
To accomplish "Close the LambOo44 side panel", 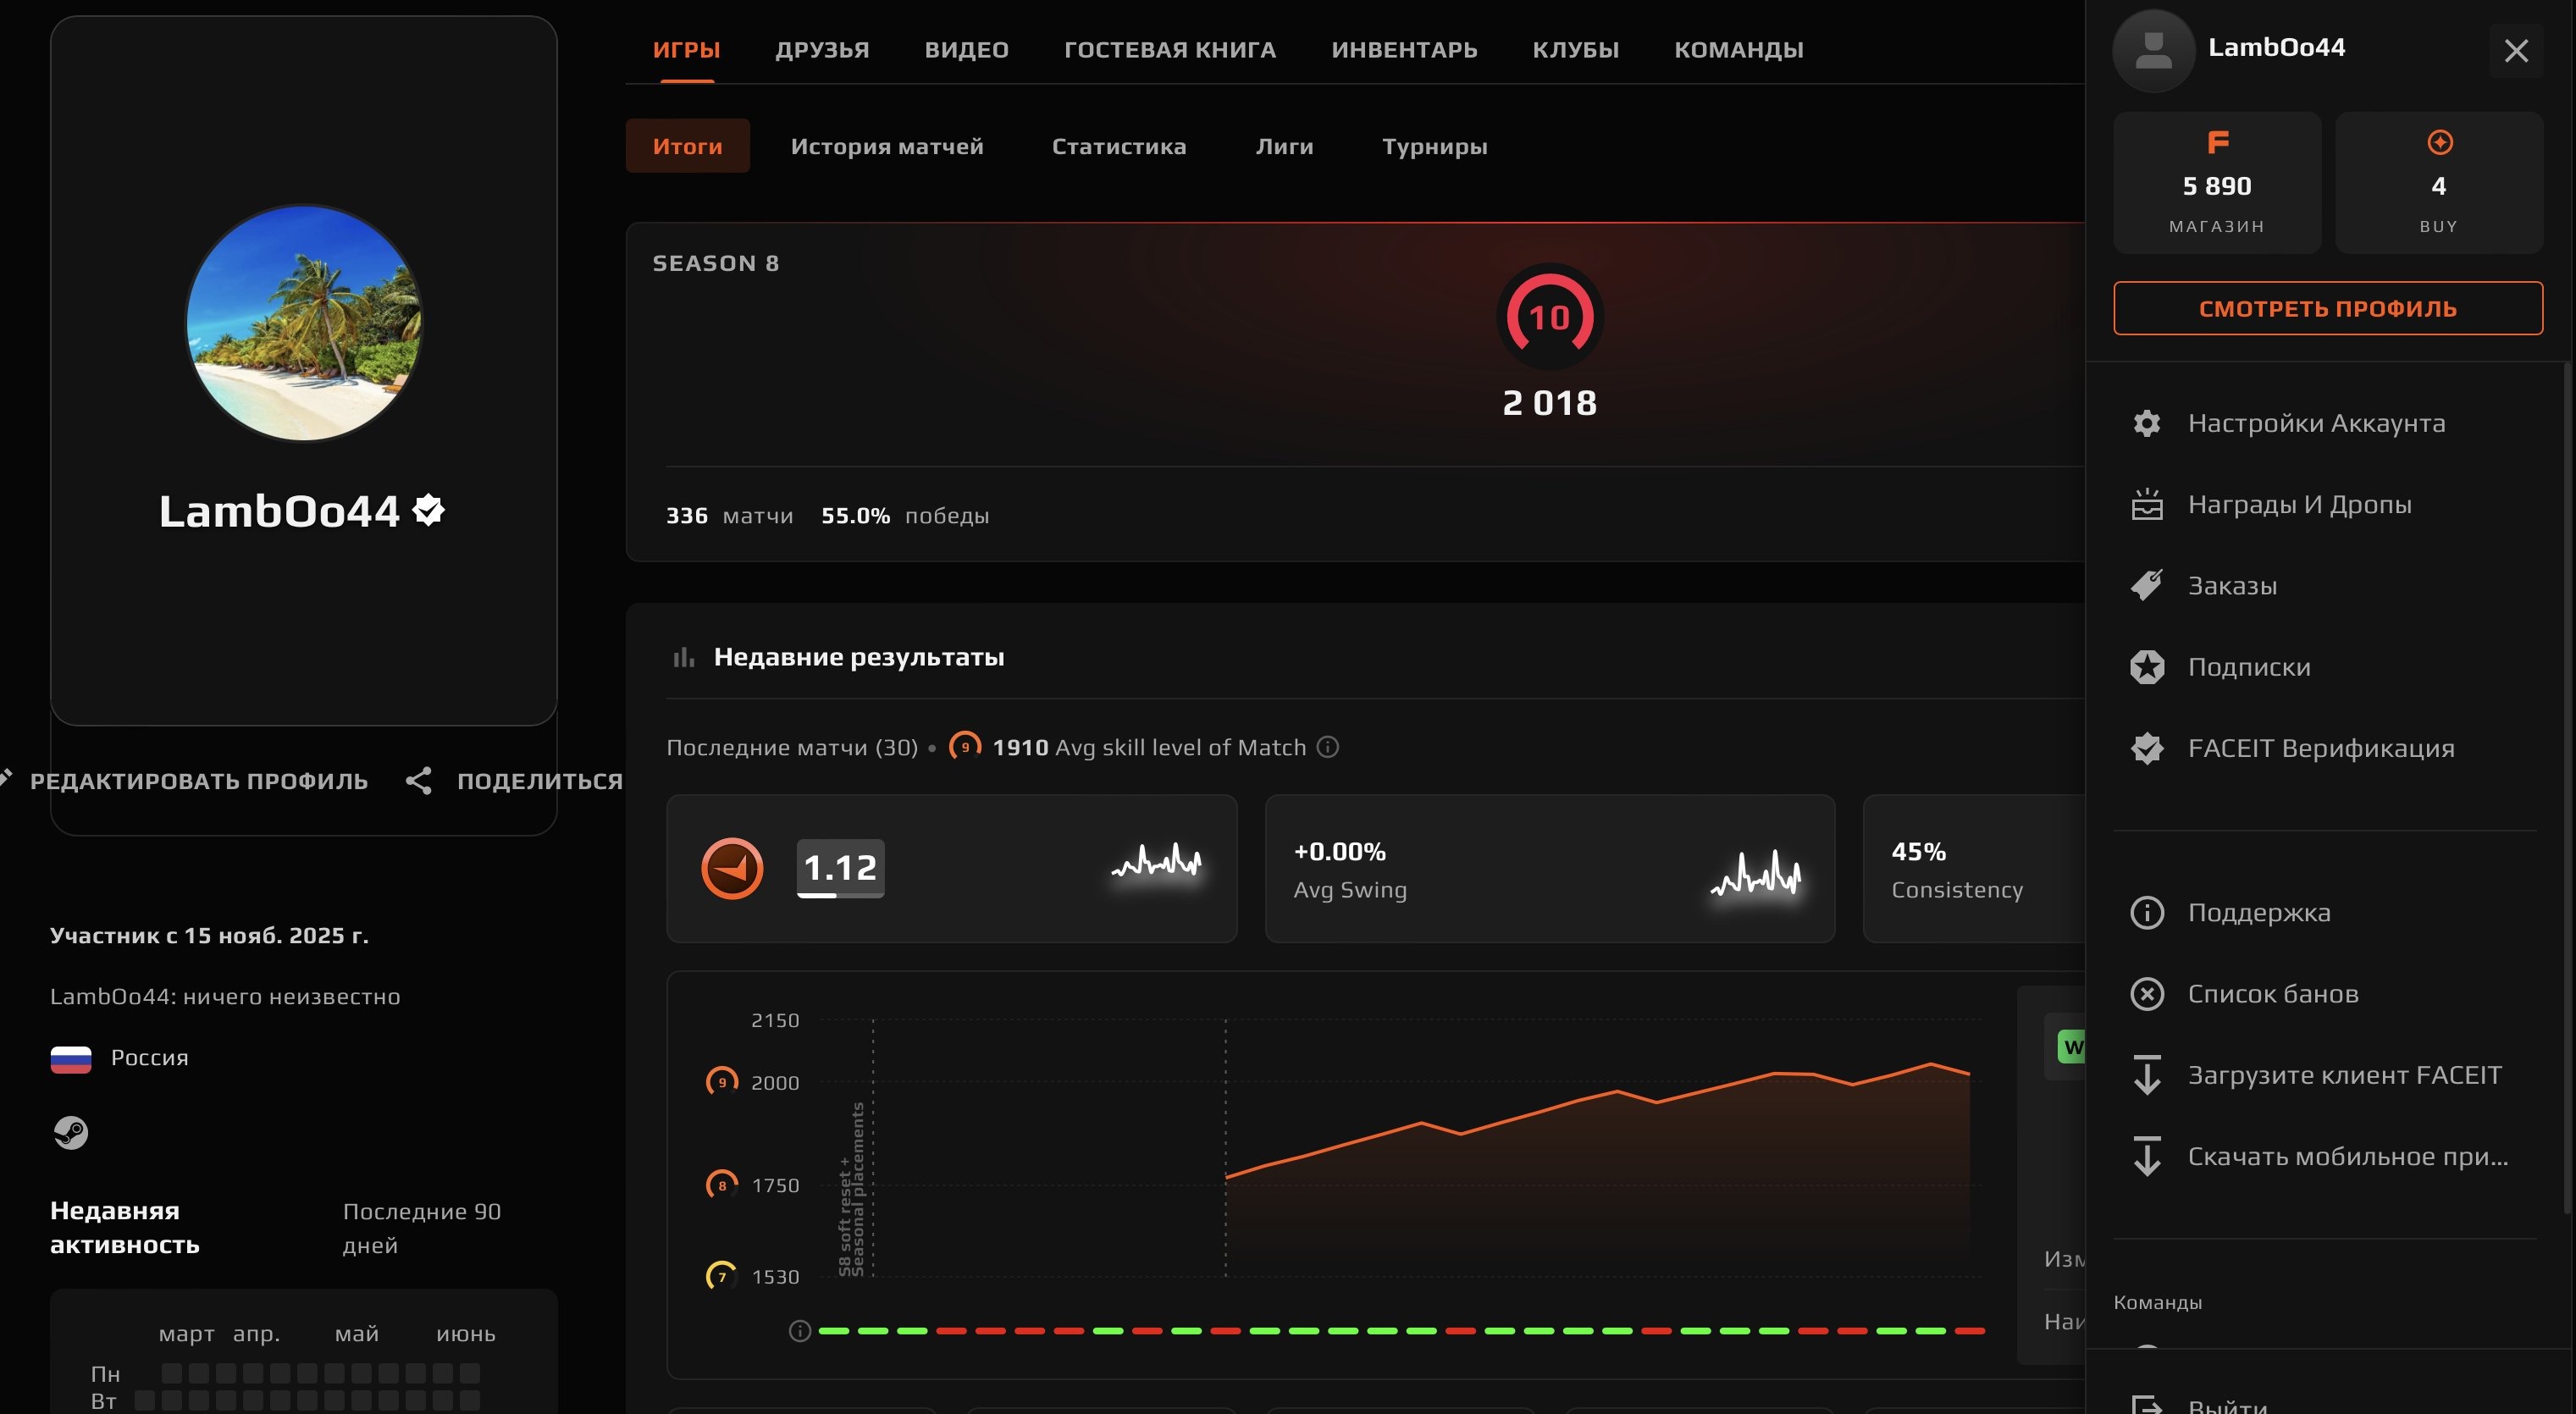I will pos(2516,50).
